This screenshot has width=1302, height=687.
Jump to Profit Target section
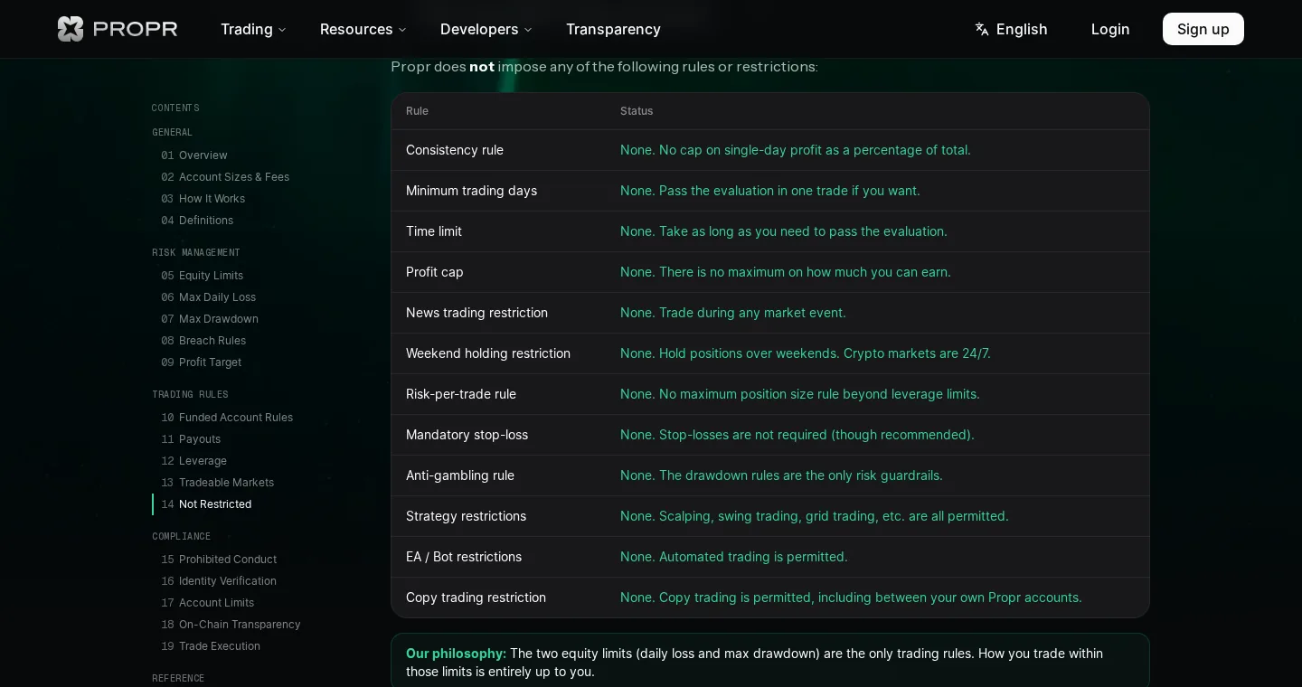point(201,362)
